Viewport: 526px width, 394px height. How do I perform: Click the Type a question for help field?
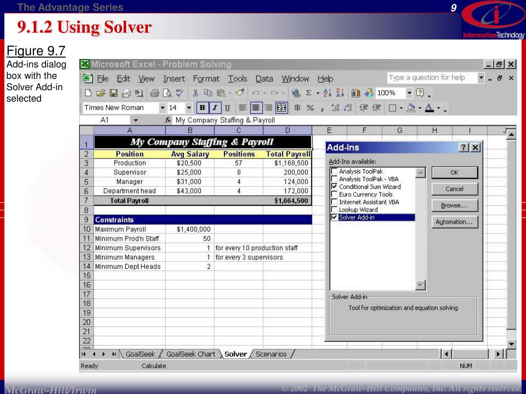point(432,78)
